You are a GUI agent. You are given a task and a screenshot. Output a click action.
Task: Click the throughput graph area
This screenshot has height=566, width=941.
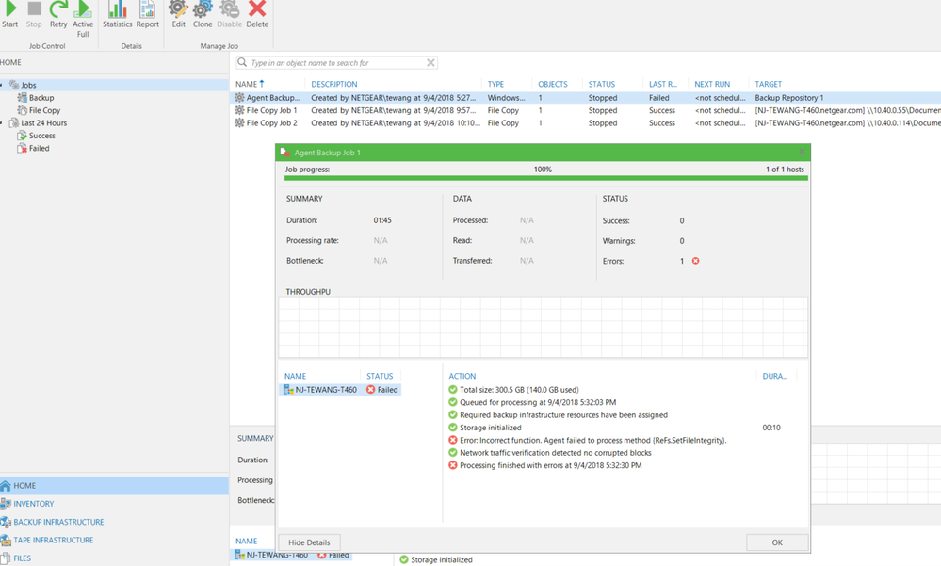544,327
